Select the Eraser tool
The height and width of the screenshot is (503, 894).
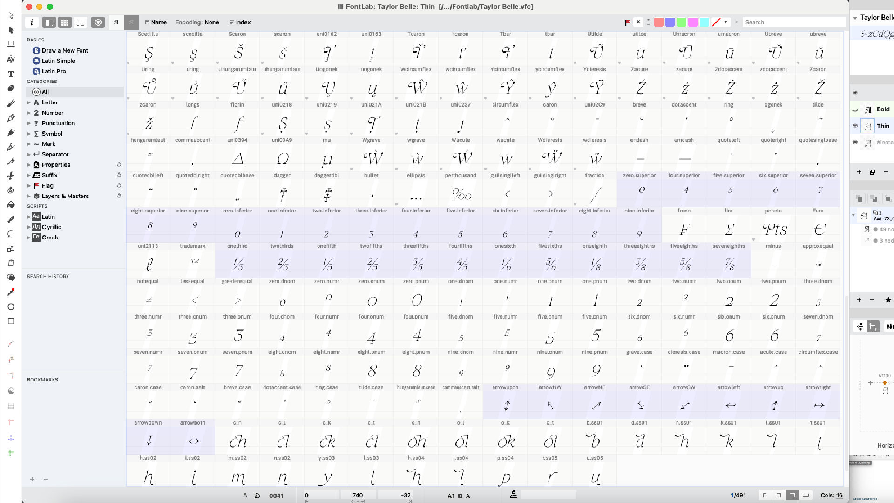pos(11,88)
